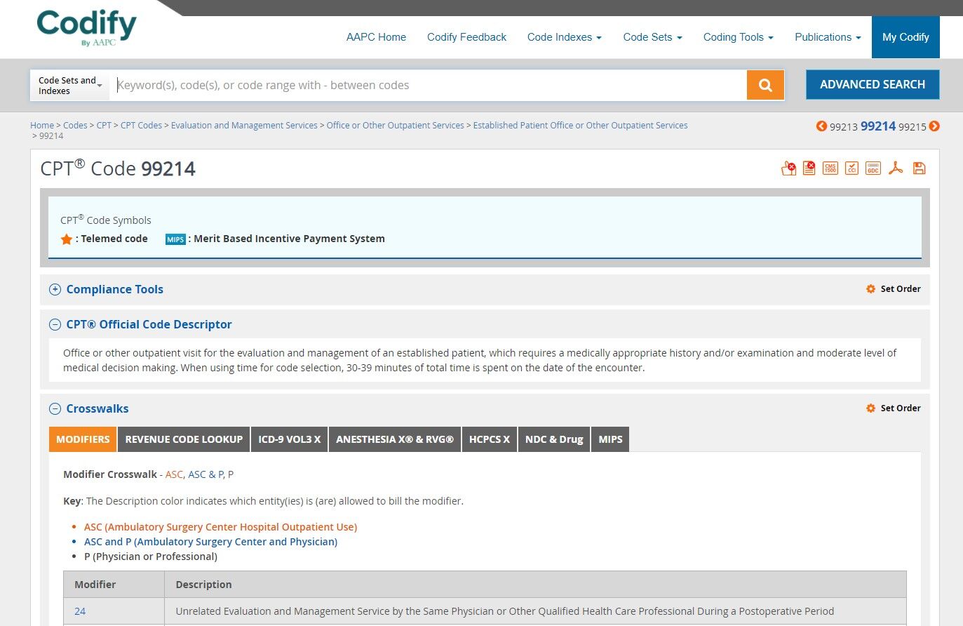Viewport: 963px width, 626px height.
Task: Select the MODIFIERS tab
Action: pyautogui.click(x=83, y=439)
